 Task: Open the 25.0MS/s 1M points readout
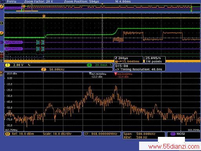coord(155,60)
